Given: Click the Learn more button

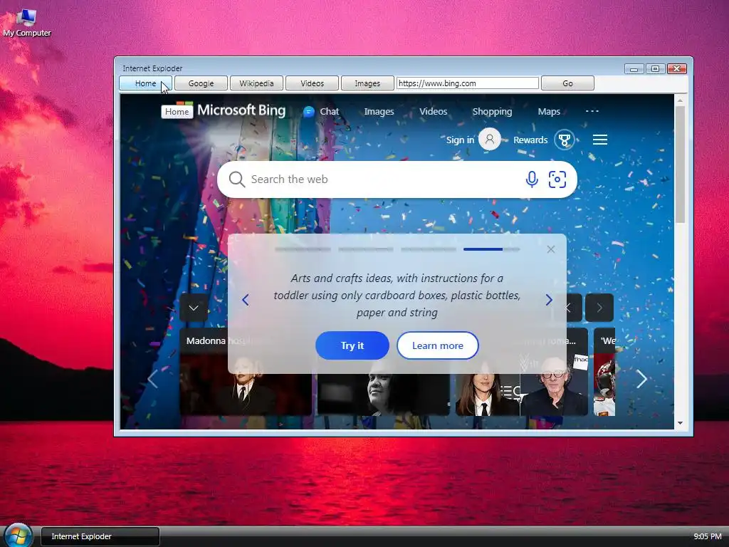Looking at the screenshot, I should pos(438,345).
